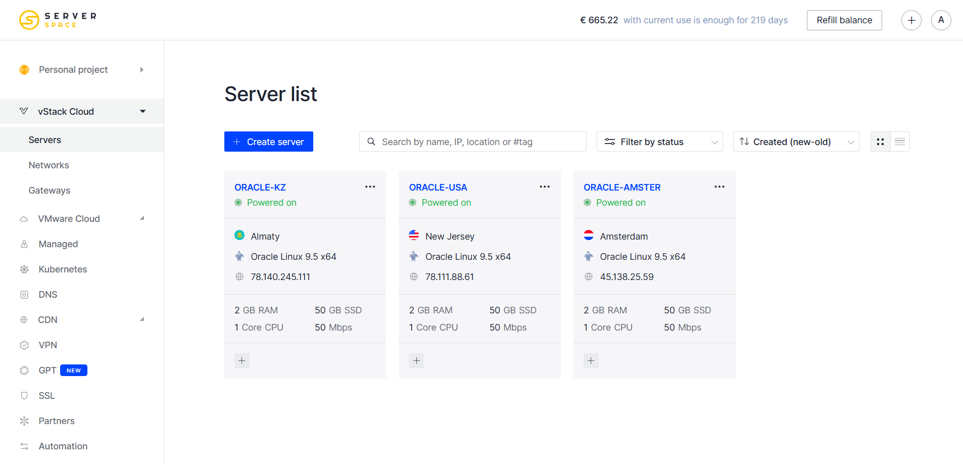Image resolution: width=963 pixels, height=464 pixels.
Task: Open ORACLE-KZ three-dot options menu
Action: [x=370, y=187]
